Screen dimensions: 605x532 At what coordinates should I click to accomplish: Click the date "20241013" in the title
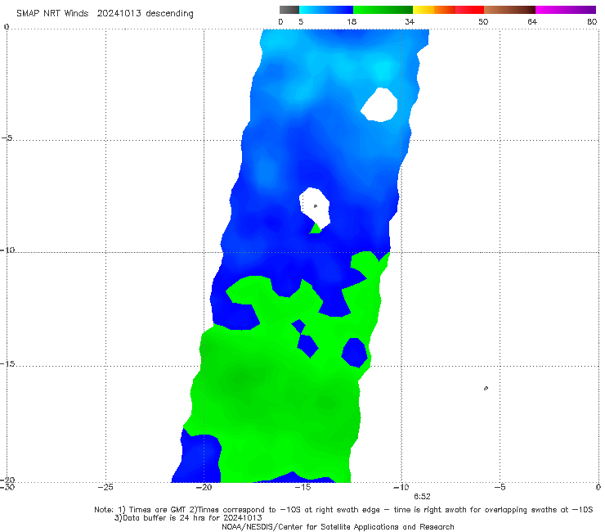[119, 13]
